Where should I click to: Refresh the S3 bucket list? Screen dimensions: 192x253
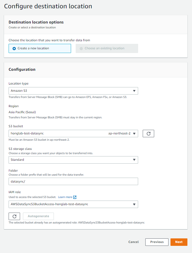pos(148,134)
